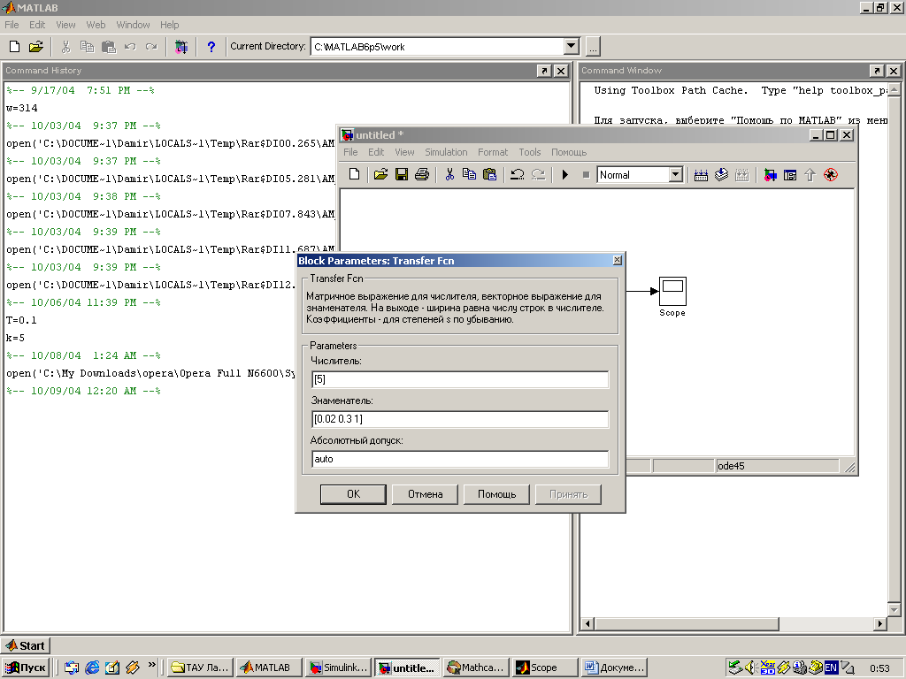Save the untitled Simulink model
The width and height of the screenshot is (906, 679).
401,175
